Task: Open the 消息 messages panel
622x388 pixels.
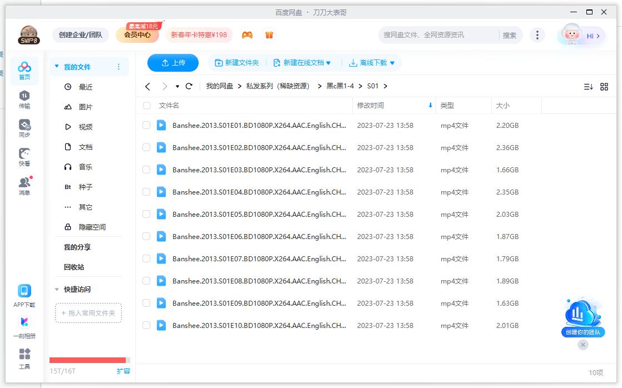Action: (23, 183)
